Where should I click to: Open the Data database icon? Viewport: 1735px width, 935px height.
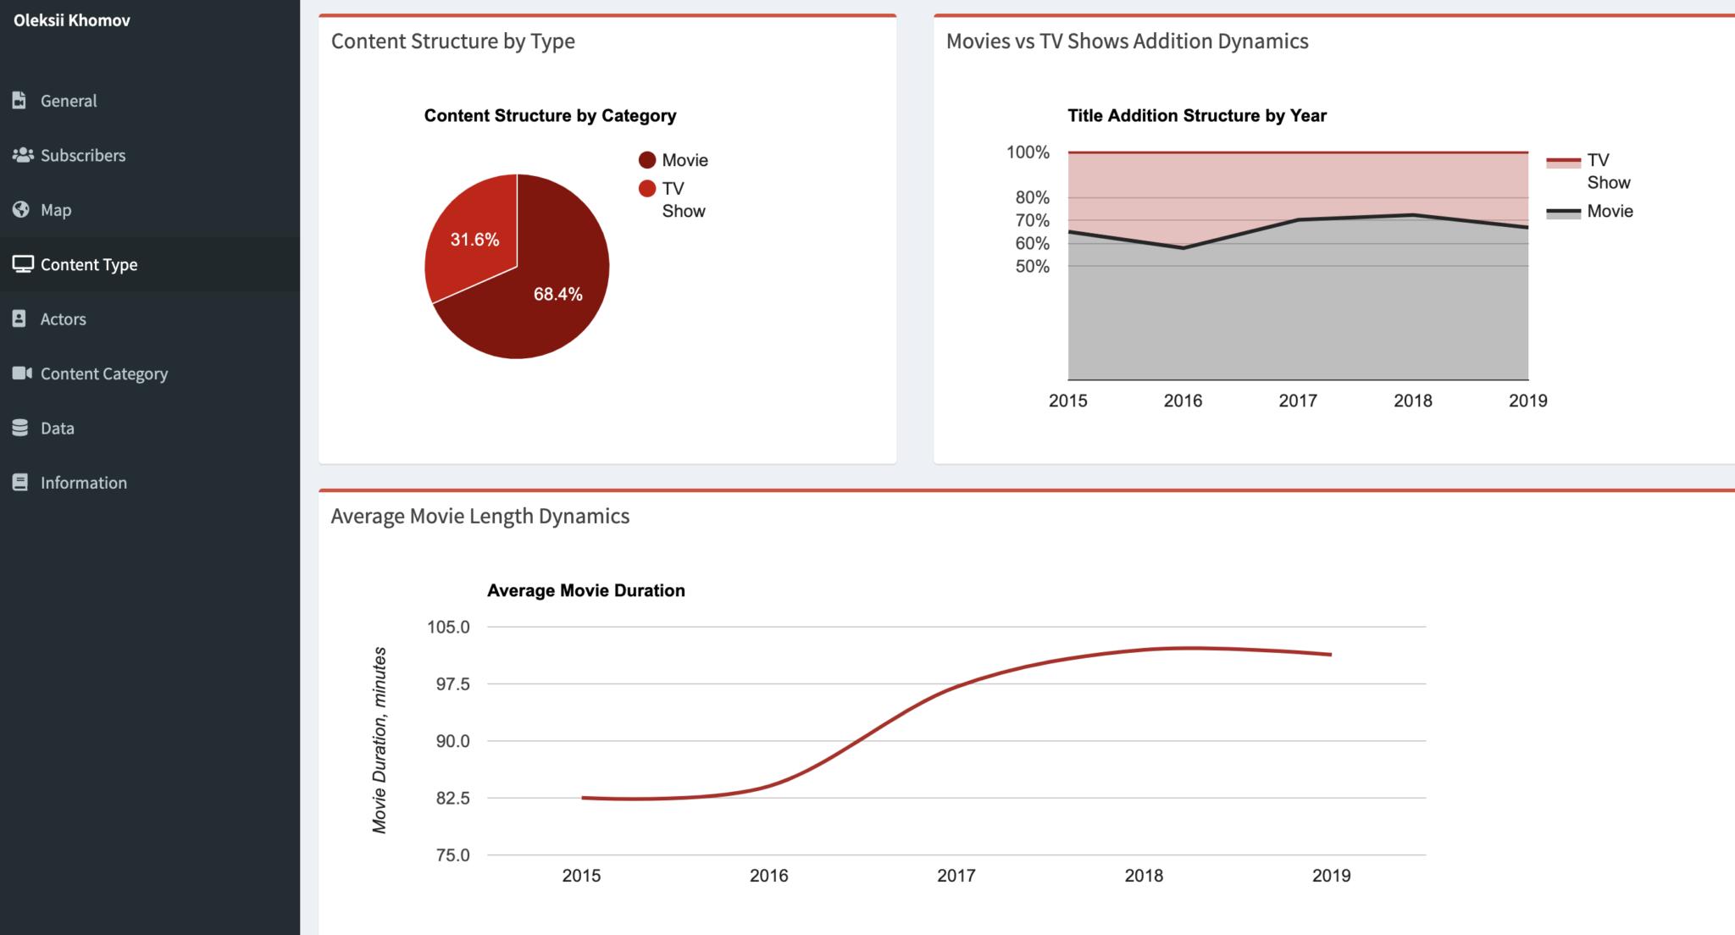click(x=20, y=428)
